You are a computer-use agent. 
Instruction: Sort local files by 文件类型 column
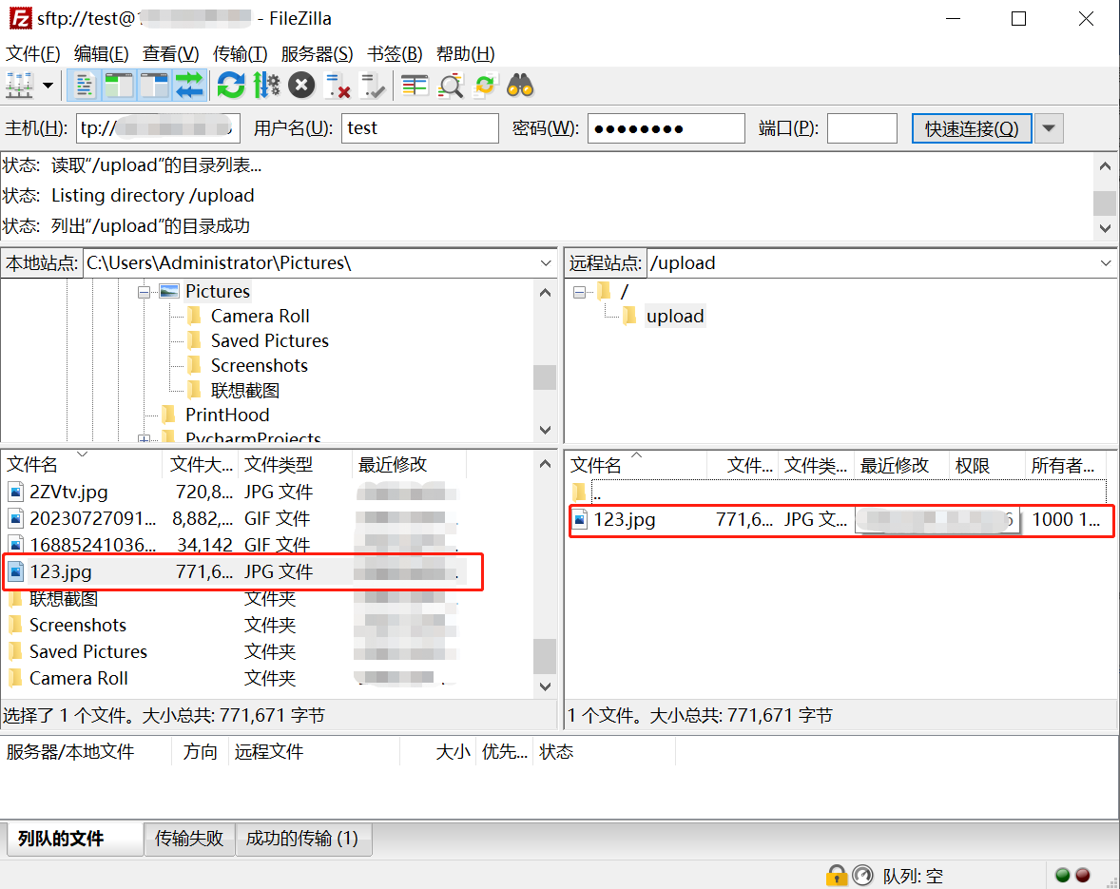295,464
